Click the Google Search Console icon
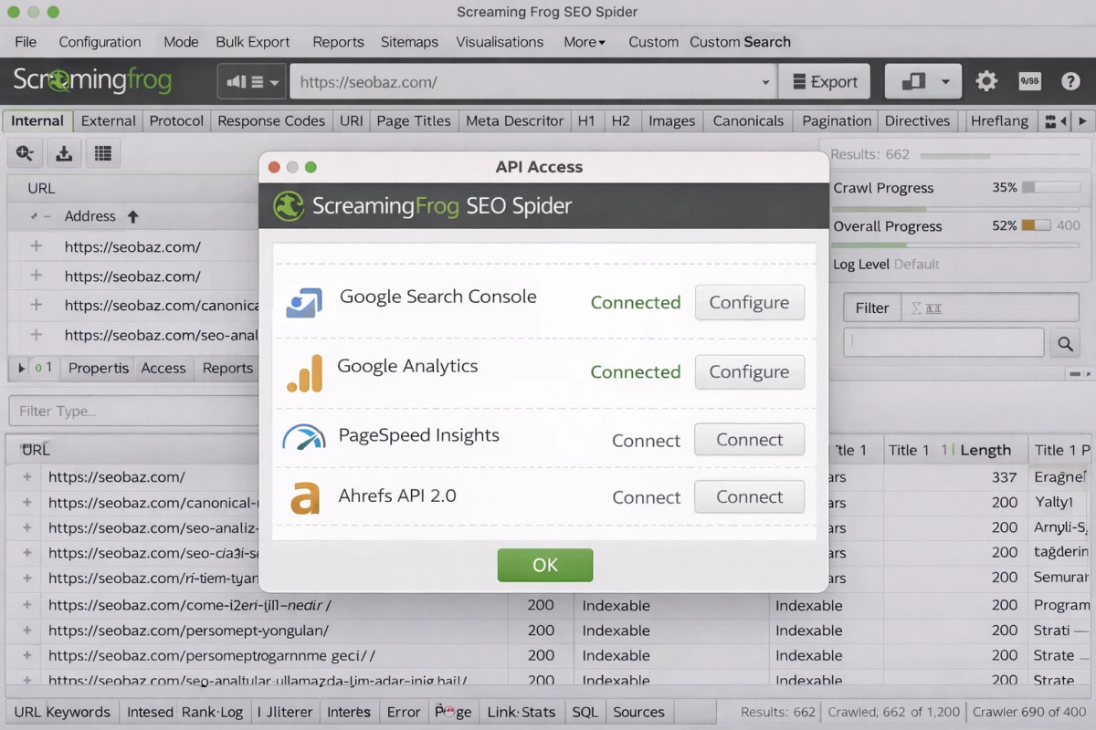 pos(304,303)
